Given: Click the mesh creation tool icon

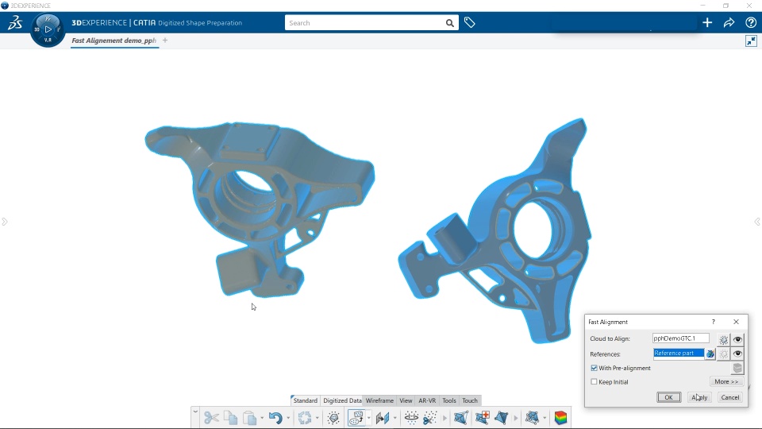Looking at the screenshot, I should (460, 417).
